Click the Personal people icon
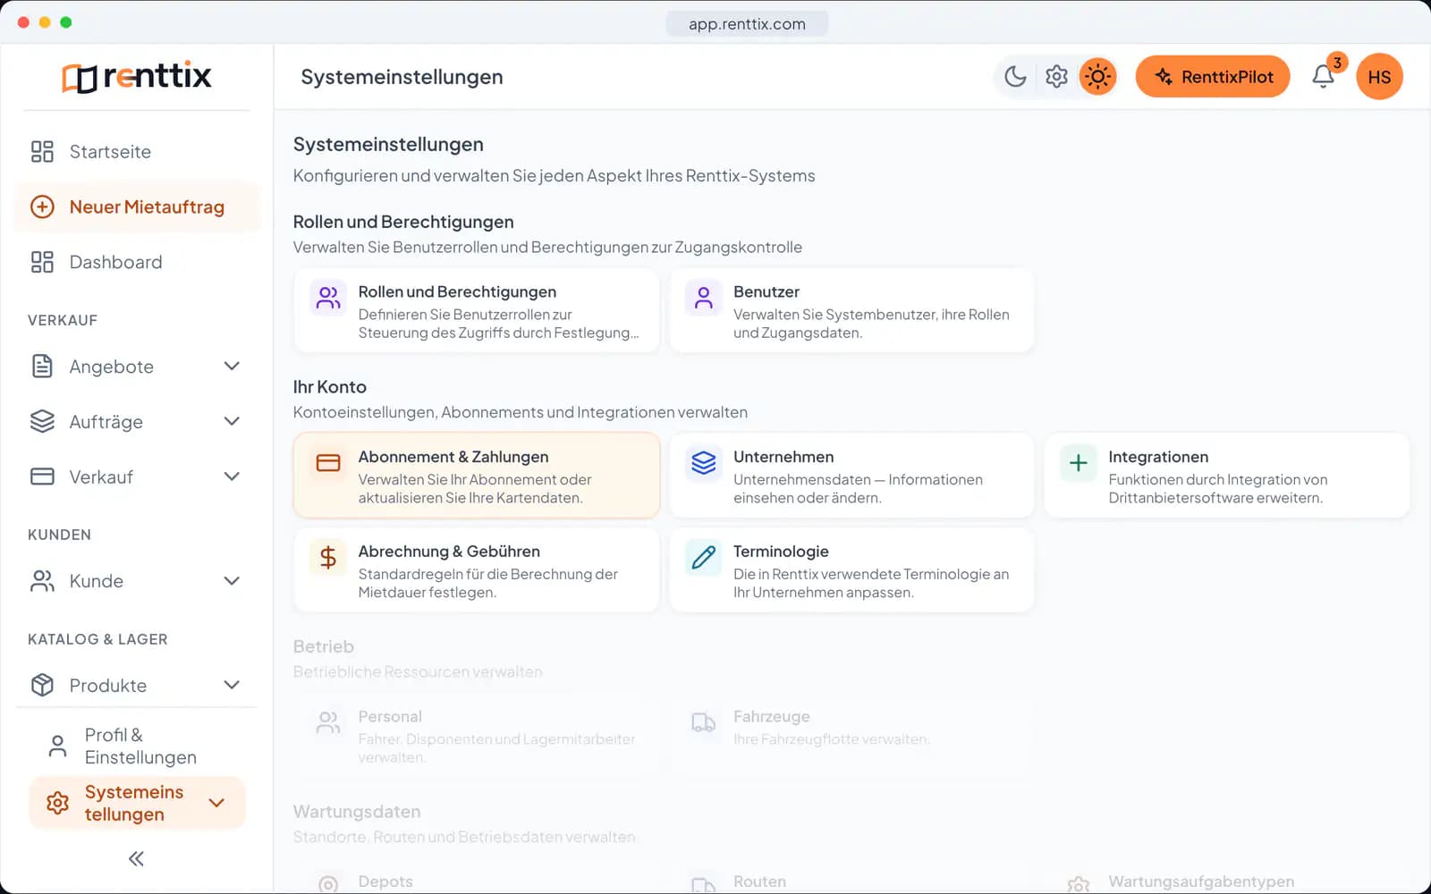The width and height of the screenshot is (1431, 894). coord(328,722)
